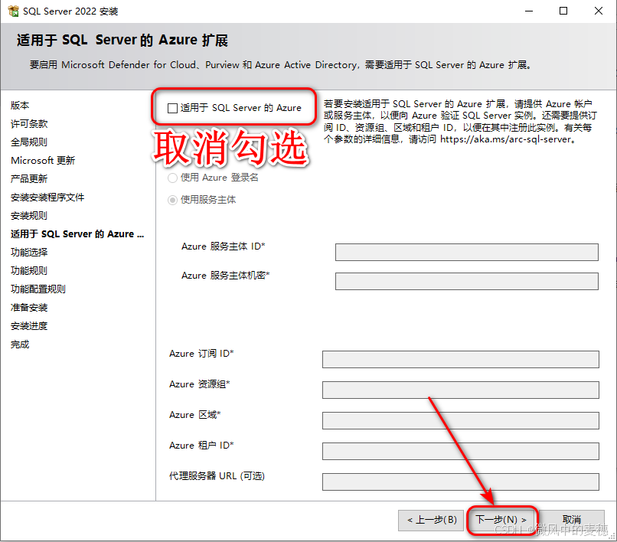Select 准备安装 in the setup steps list
Viewport: 617px width, 542px height.
coord(29,308)
